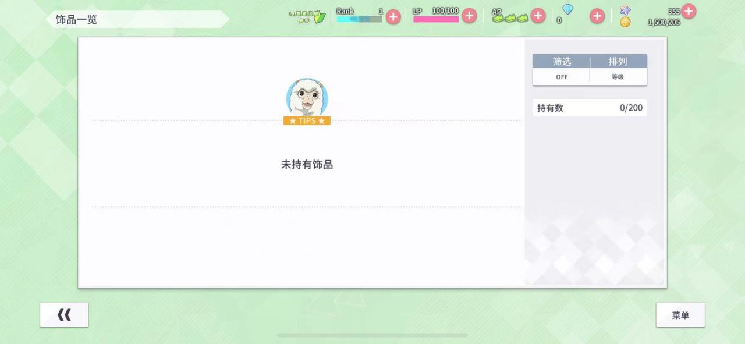Tap the plus button beside Rank
This screenshot has height=344, width=745.
393,16
